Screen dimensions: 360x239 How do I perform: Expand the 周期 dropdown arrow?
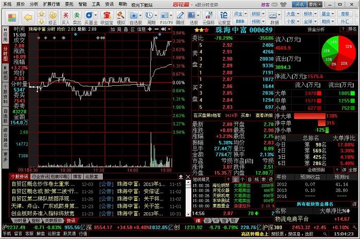(156, 15)
